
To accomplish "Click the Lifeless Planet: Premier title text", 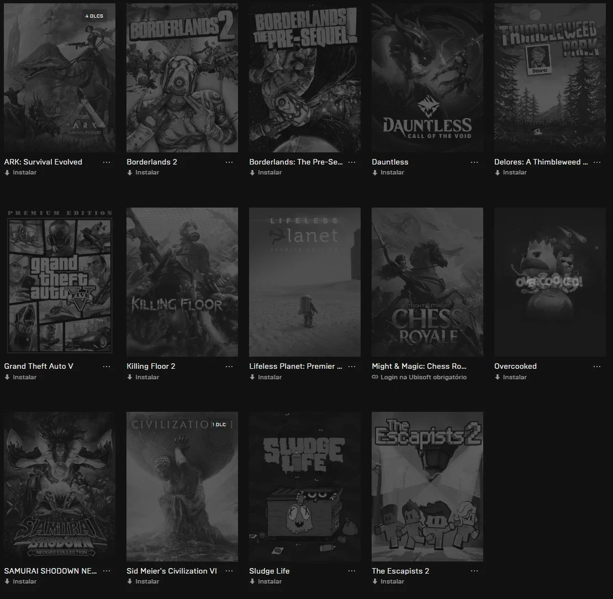I will pos(295,366).
